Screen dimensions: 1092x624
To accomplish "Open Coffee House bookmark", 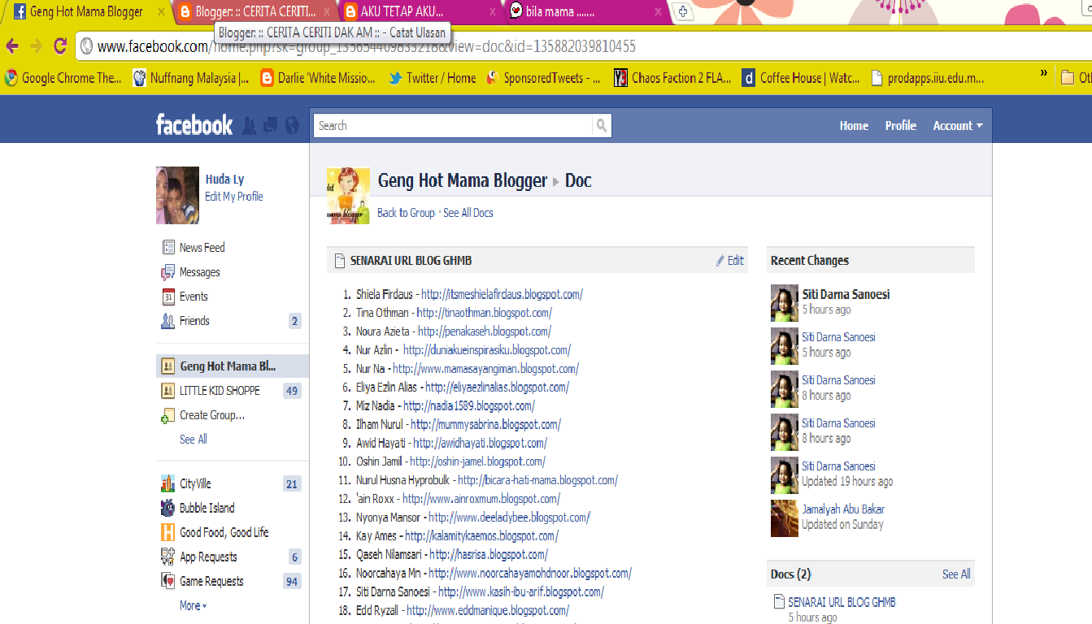I will click(x=801, y=78).
